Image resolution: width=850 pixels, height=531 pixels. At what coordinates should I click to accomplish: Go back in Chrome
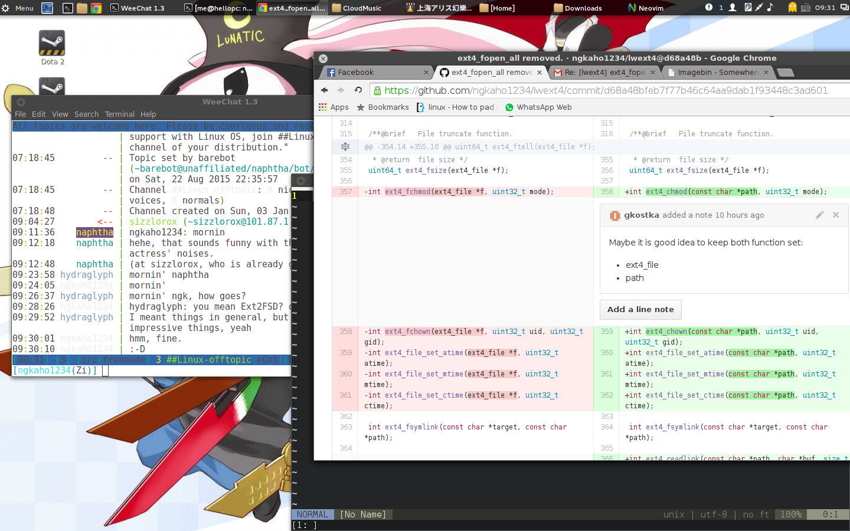[324, 90]
